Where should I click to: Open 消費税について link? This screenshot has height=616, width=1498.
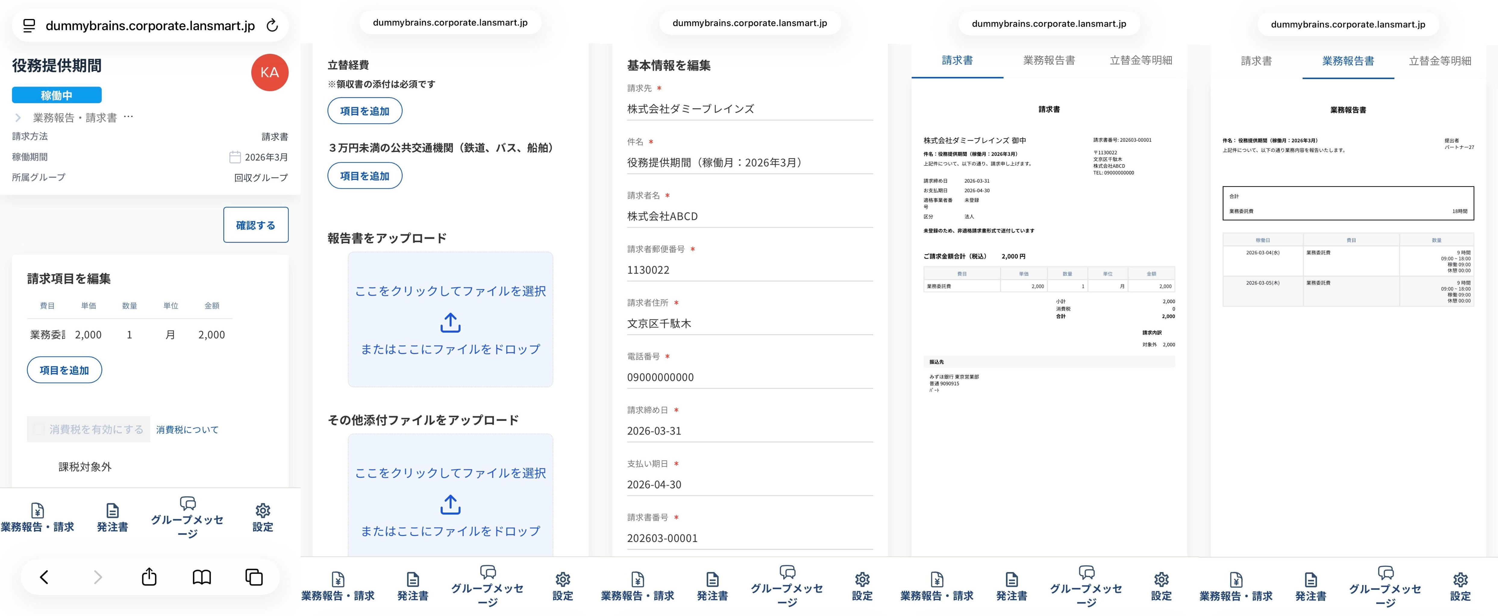[x=187, y=429]
